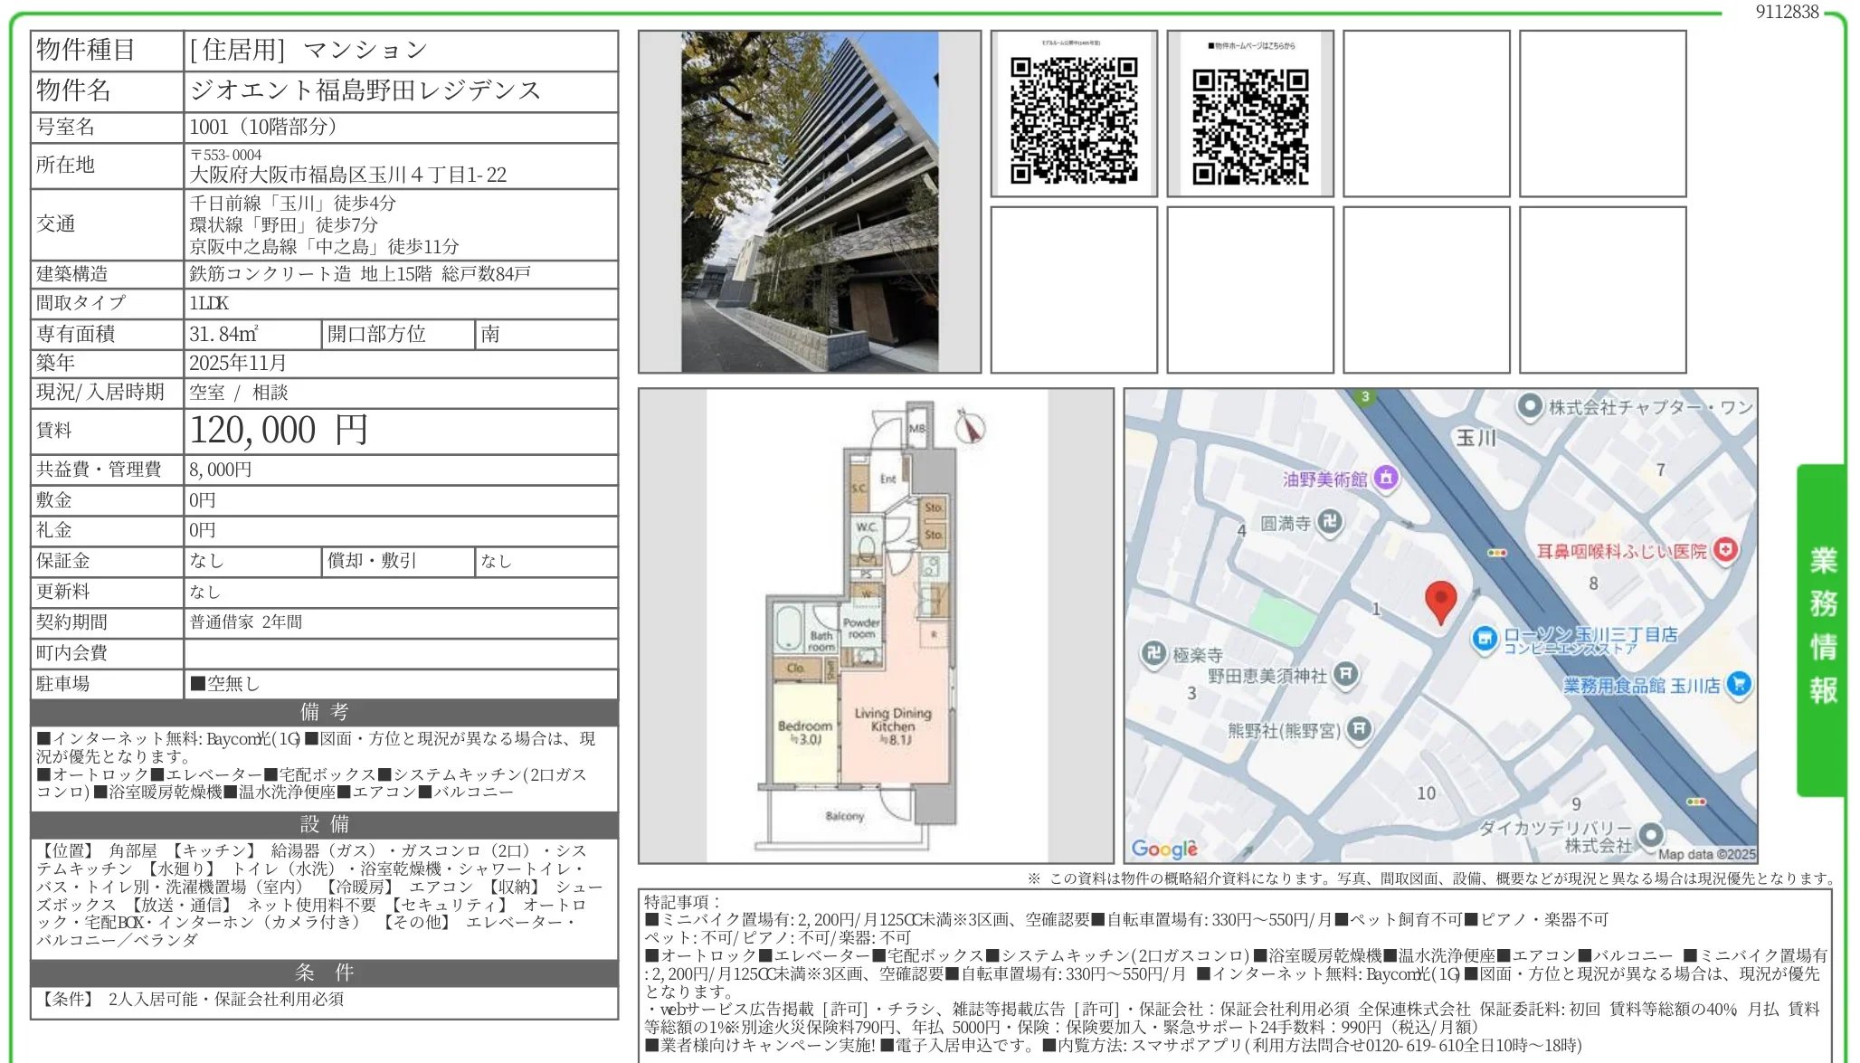
Task: Click the Balcony label on floor plan
Action: tap(845, 816)
